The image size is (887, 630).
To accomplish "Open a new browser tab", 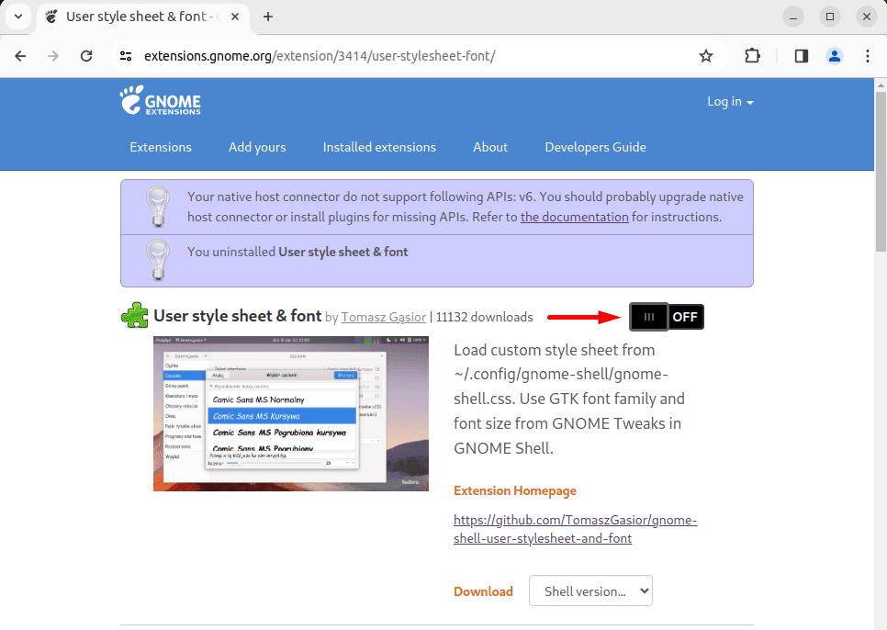I will pos(268,17).
